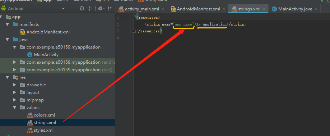The image size is (330, 136).
Task: Select MainActivity class in project tree
Action: click(57, 55)
